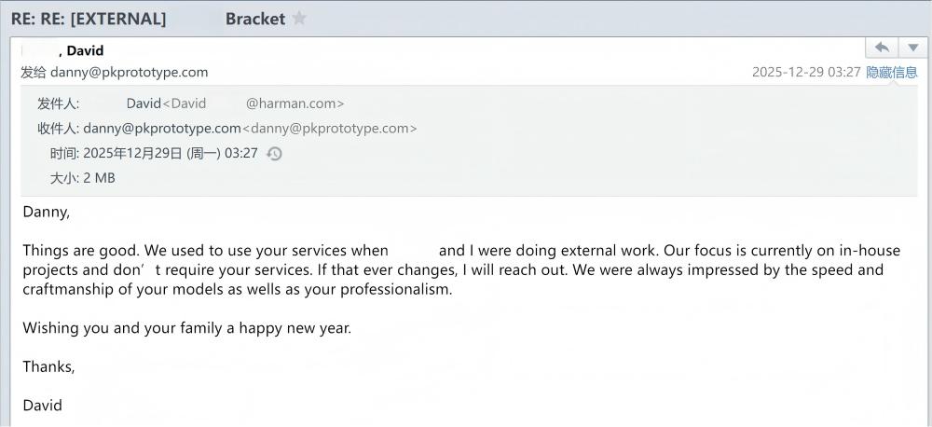Click the "Danny," greeting line
Screen dimensions: 932x427
47,212
